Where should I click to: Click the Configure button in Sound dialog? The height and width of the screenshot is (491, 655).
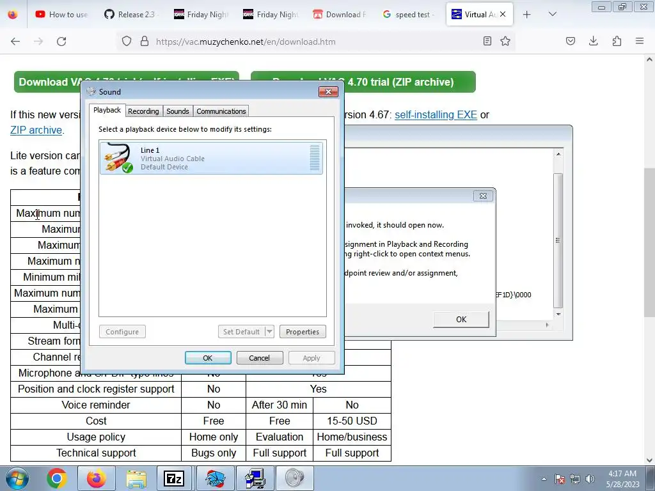tap(122, 332)
